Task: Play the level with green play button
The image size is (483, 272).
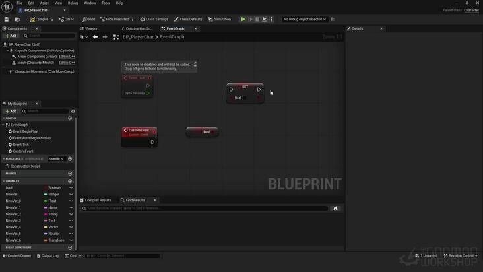Action: 243,19
